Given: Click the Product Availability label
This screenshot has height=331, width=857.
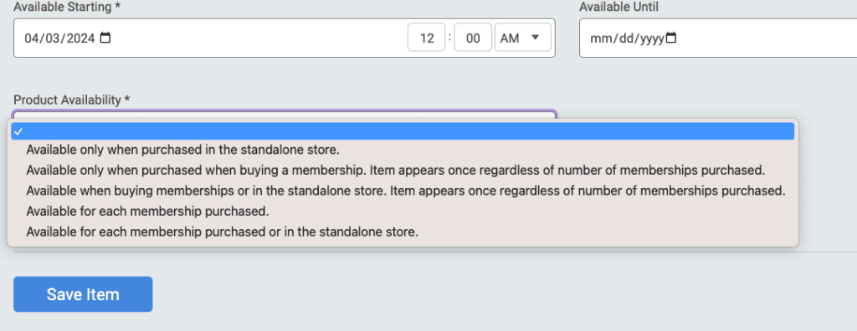Looking at the screenshot, I should coord(72,100).
